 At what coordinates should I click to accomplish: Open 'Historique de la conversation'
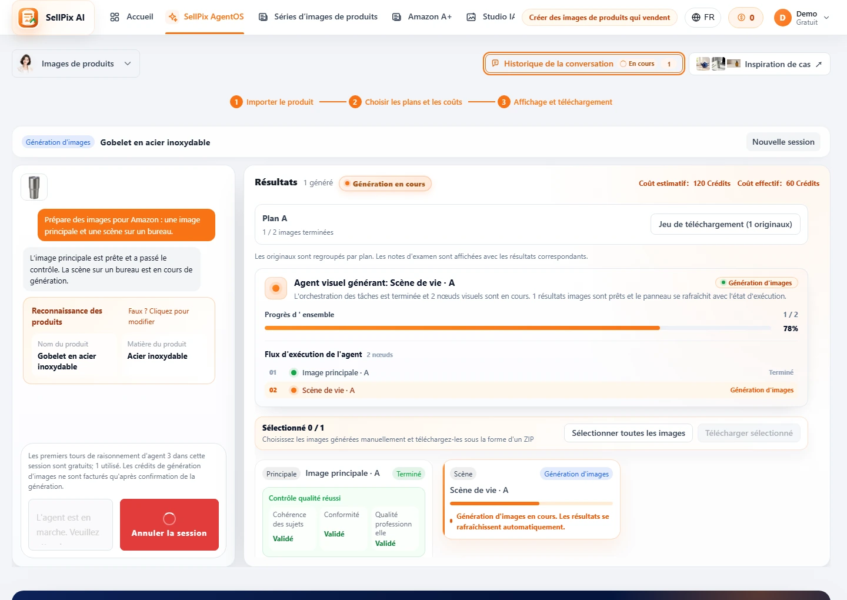coord(584,64)
